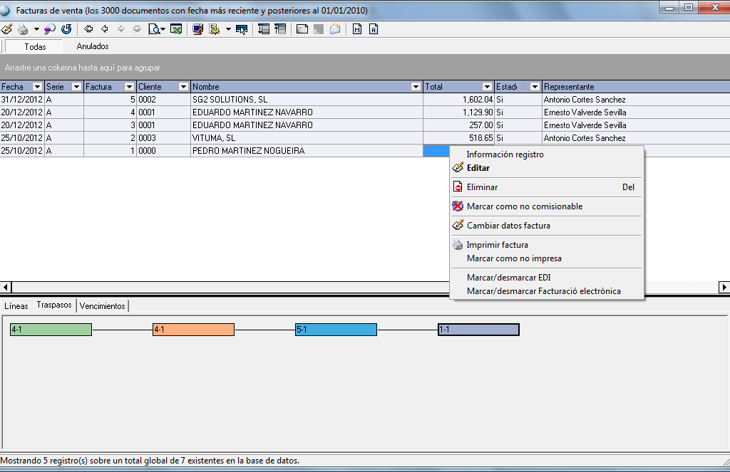Click the monitor with pencil icon
Image resolution: width=730 pixels, height=472 pixels.
click(198, 29)
